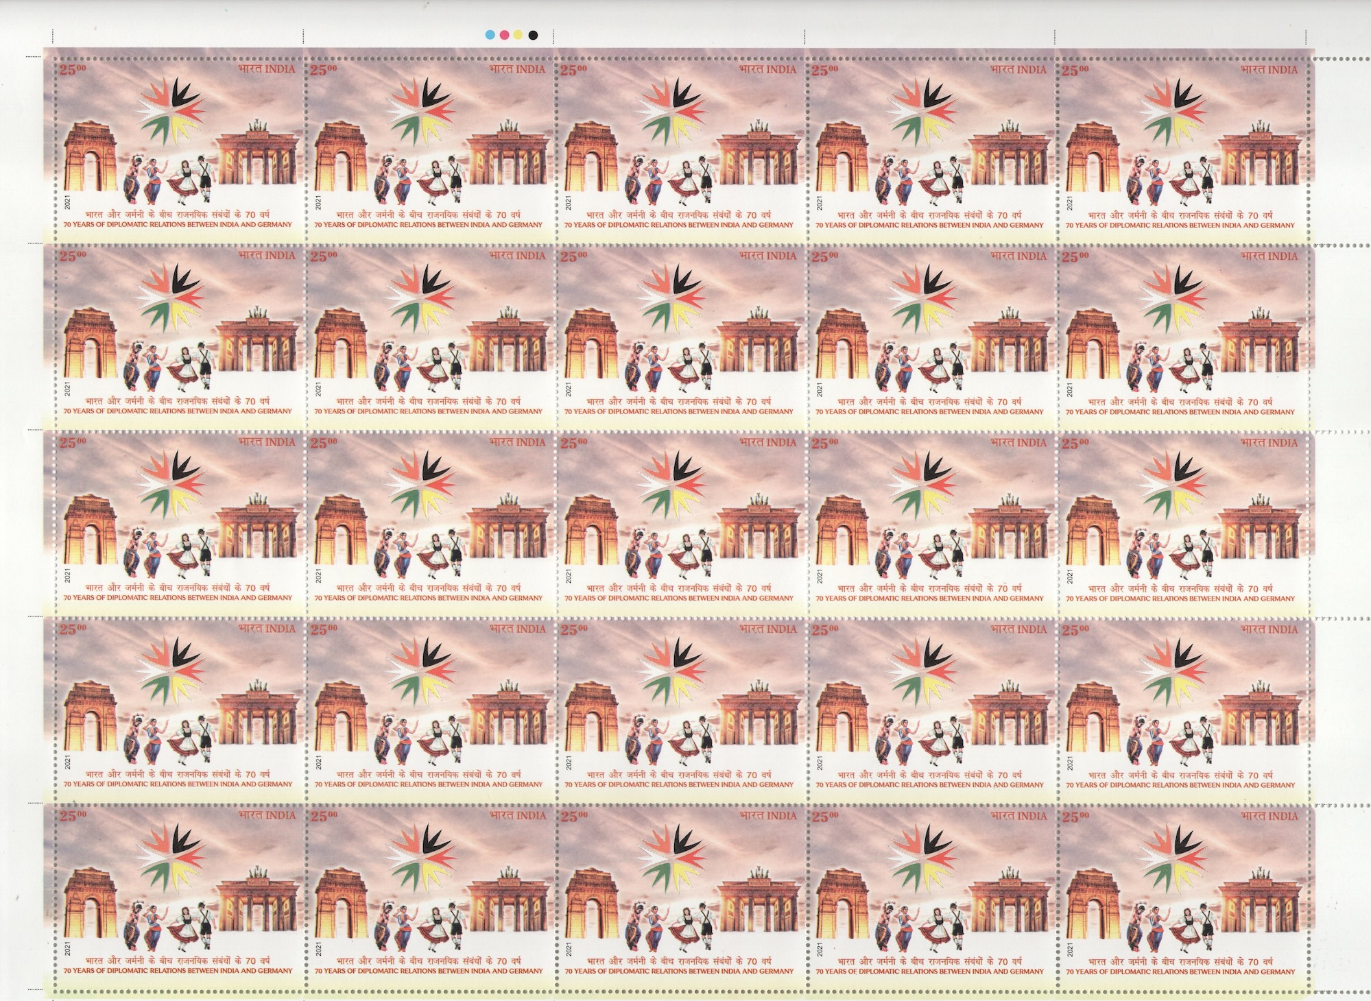The image size is (1371, 1001).
Task: Click the black registration dot
Action: [x=533, y=34]
